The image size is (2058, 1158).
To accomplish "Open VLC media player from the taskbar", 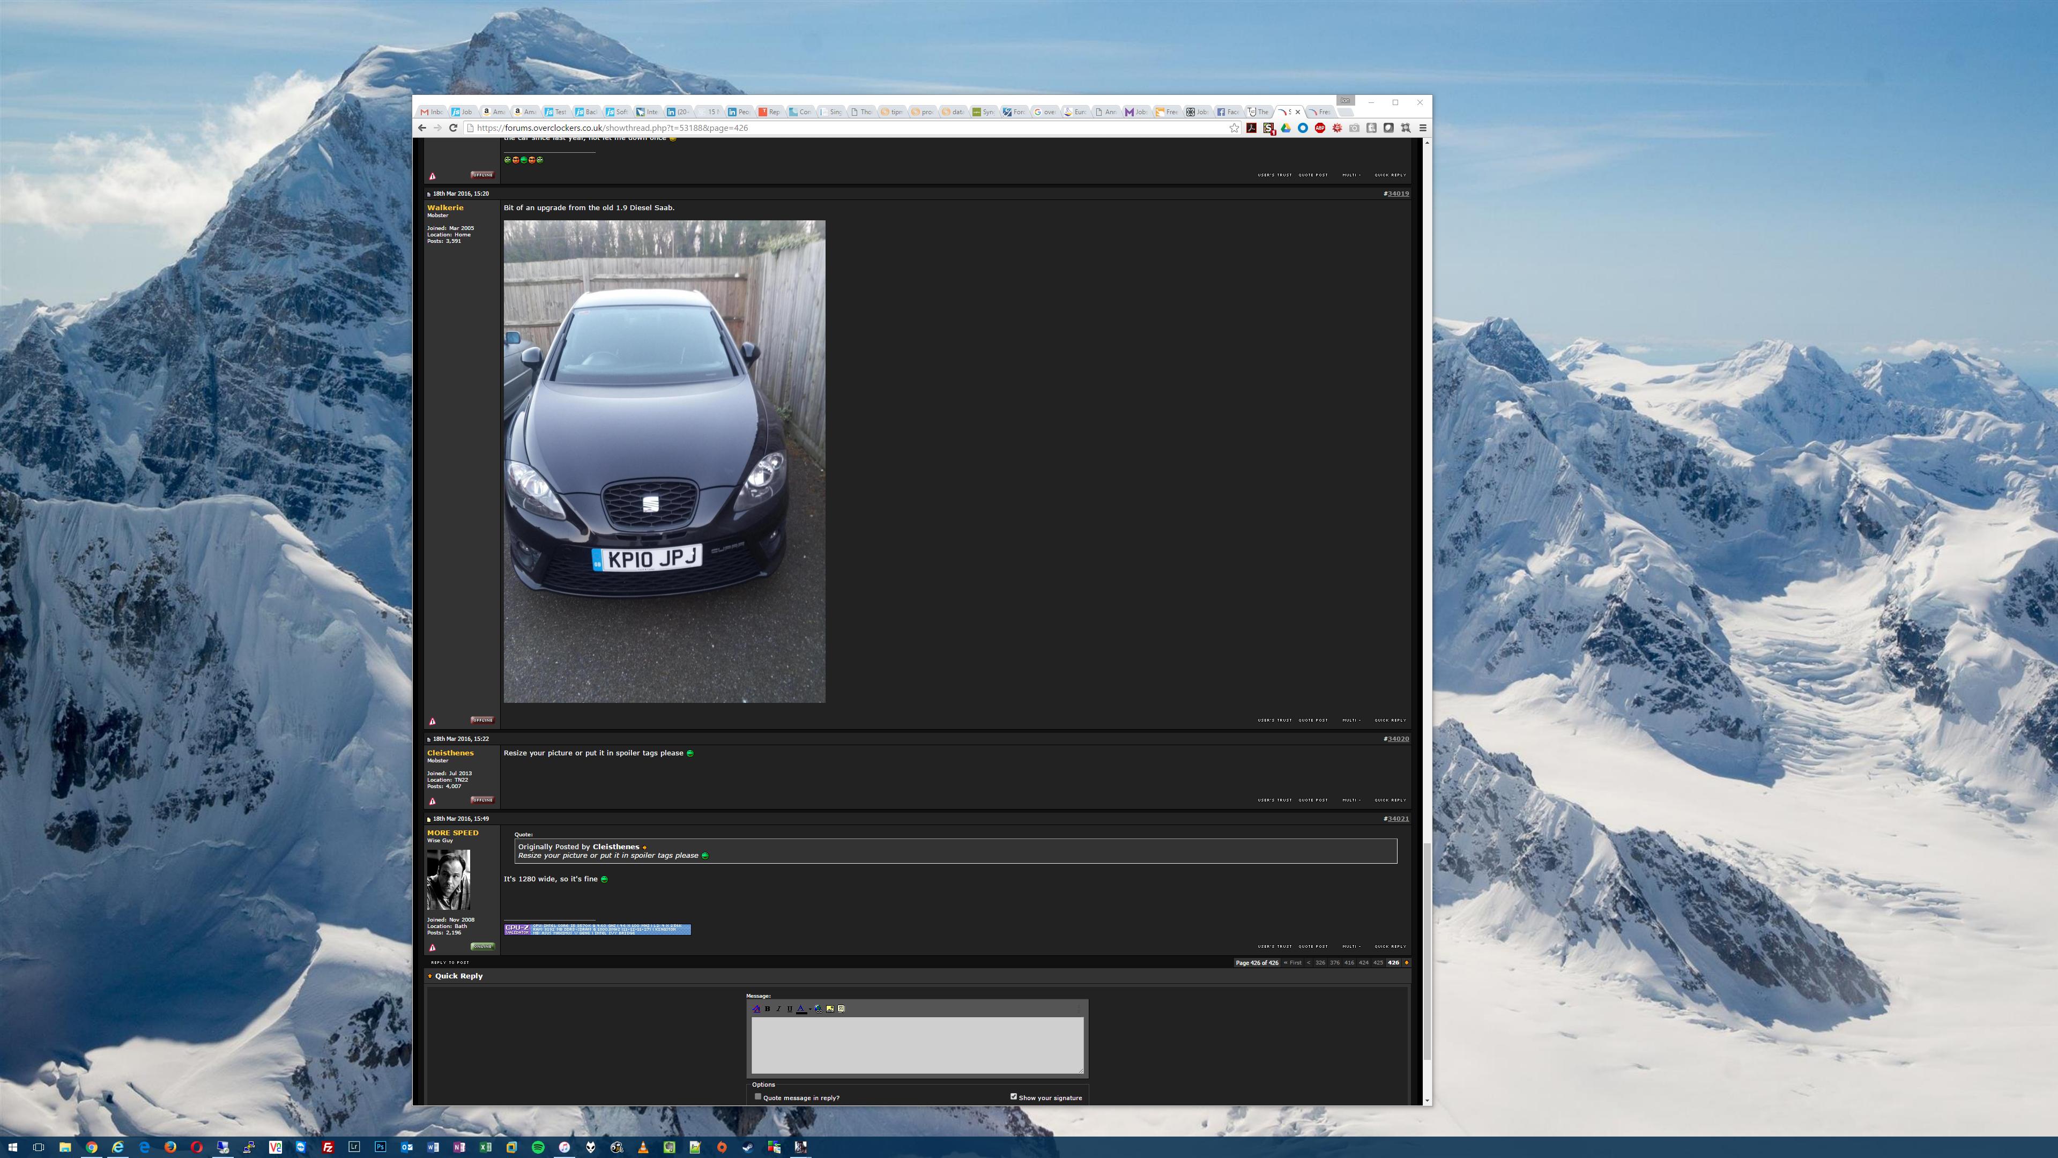I will pos(643,1148).
